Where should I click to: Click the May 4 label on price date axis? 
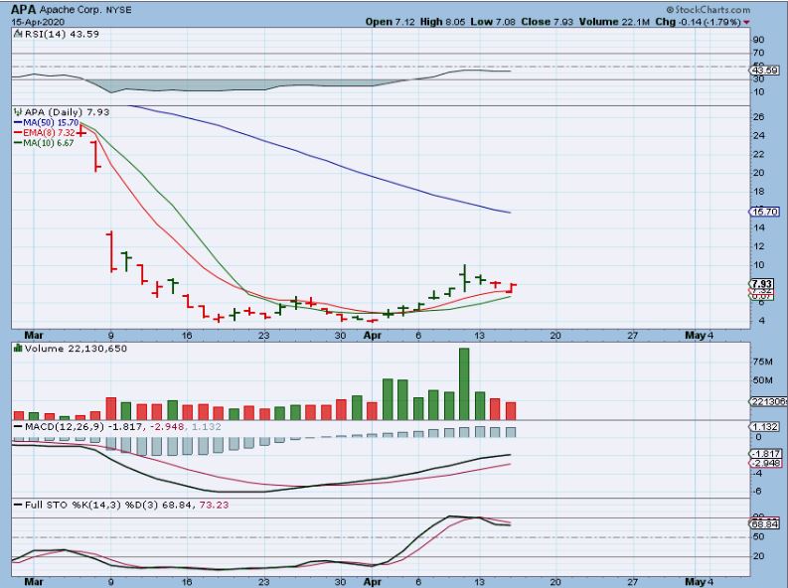click(x=700, y=335)
